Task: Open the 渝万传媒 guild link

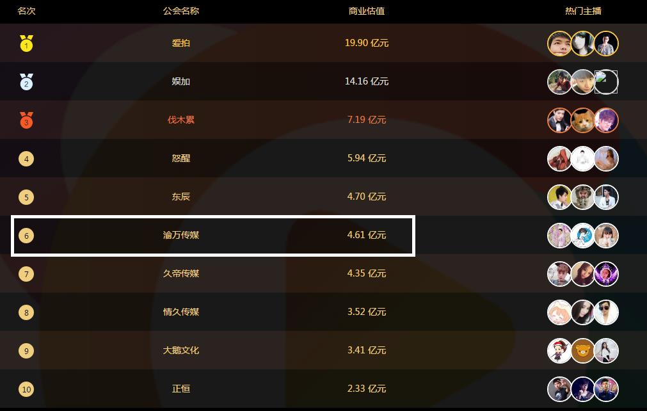Action: [x=181, y=235]
